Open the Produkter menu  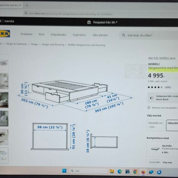coord(27,34)
